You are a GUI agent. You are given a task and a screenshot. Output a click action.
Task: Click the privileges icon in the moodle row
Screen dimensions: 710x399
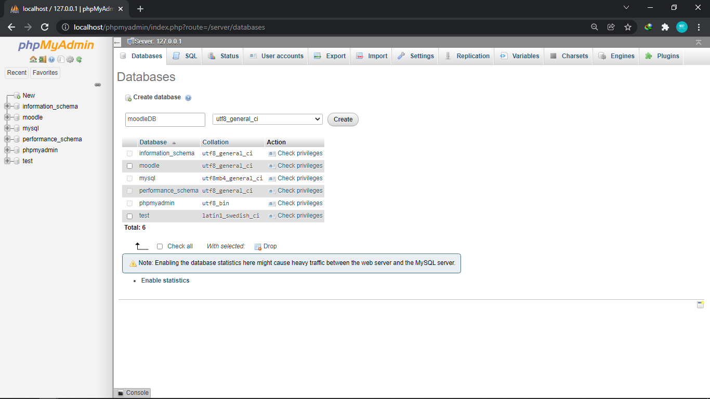272,166
